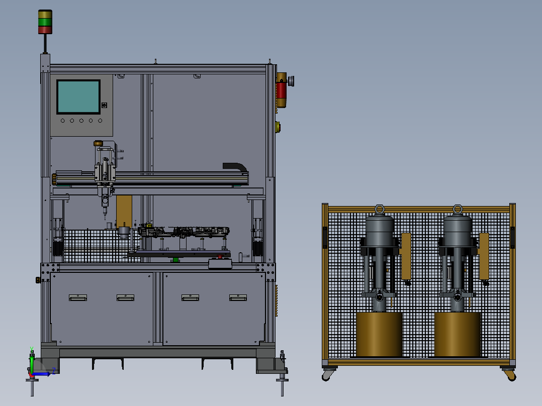The image size is (542, 406).
Task: Select the left pump motor cylinder
Action: click(380, 232)
